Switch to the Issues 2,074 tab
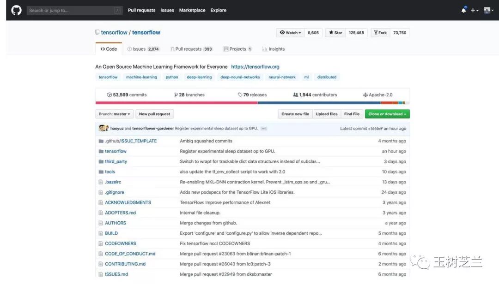This screenshot has height=284, width=499. point(143,49)
